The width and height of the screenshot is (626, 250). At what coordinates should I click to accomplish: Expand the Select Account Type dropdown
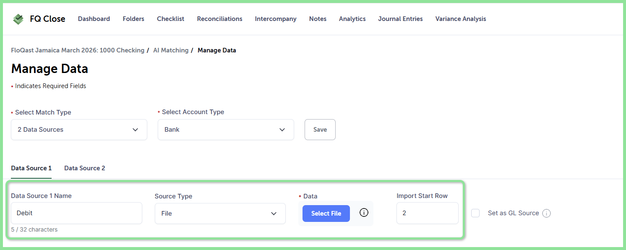pyautogui.click(x=226, y=130)
